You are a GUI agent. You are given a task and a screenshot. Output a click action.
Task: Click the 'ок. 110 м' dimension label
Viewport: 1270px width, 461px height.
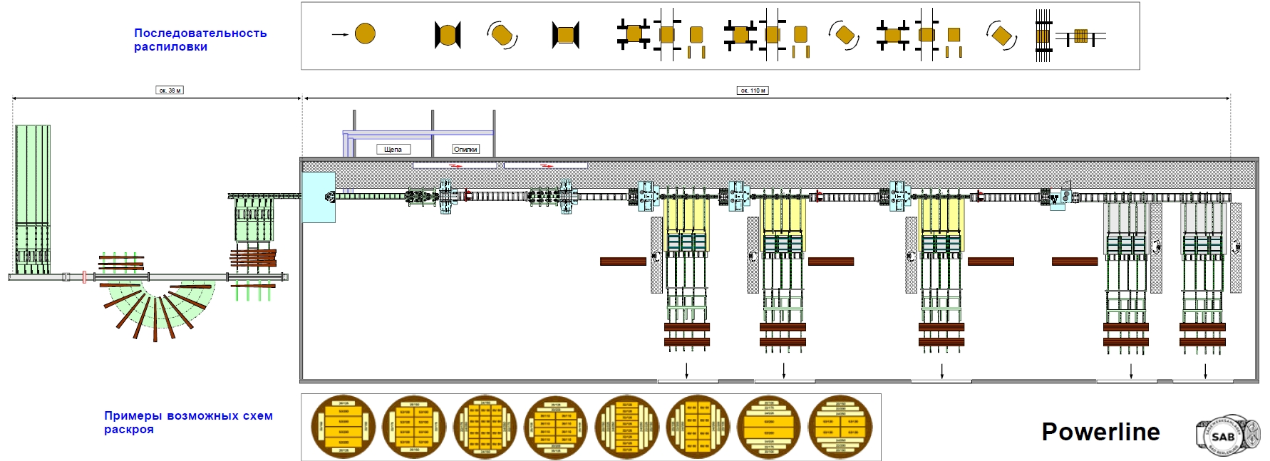[x=753, y=90]
